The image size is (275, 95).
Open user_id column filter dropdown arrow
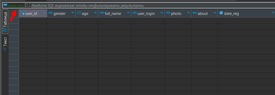pyautogui.click(x=44, y=13)
